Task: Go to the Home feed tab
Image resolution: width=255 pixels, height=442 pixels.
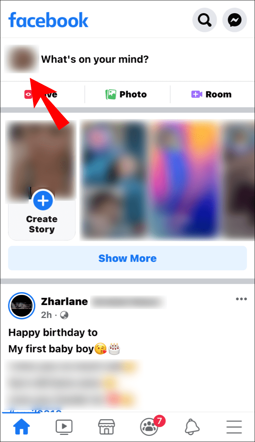Action: [x=22, y=426]
